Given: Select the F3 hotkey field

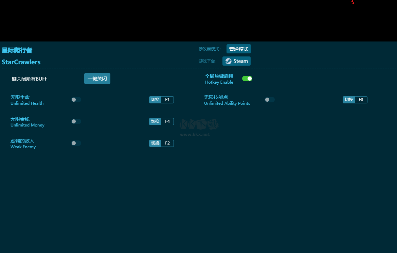Looking at the screenshot, I should (361, 100).
